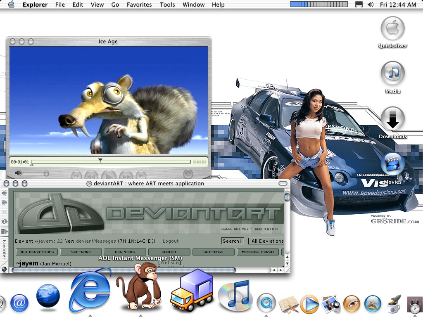423x317 pixels.
Task: Click the Search! button
Action: (232, 241)
